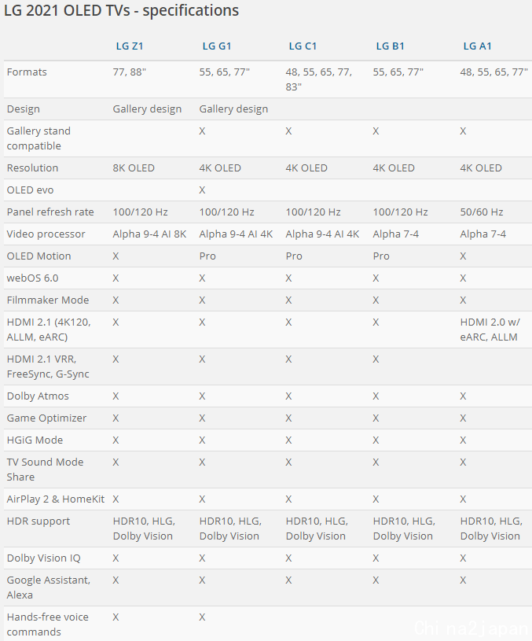
Task: Open the LG A1 column header link
Action: (477, 46)
